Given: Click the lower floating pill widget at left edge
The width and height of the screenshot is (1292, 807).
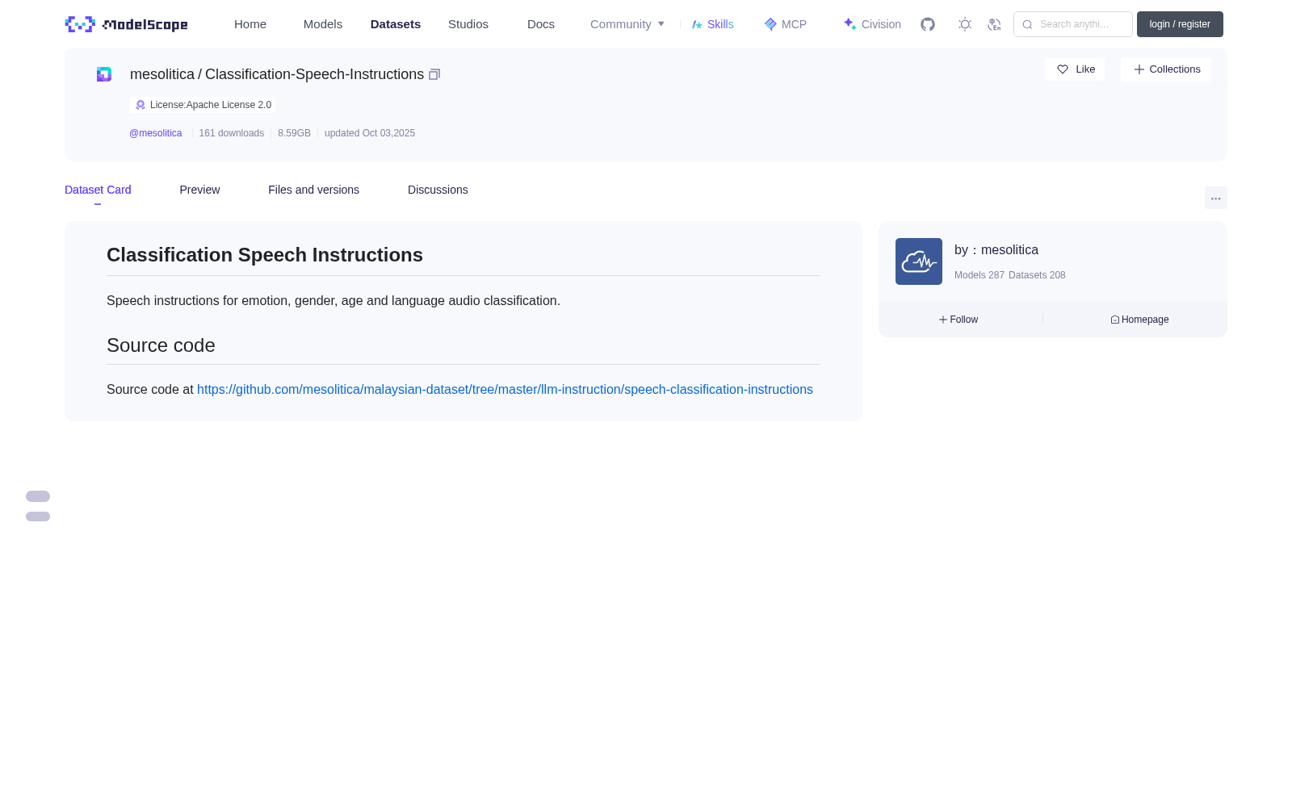Looking at the screenshot, I should point(38,516).
